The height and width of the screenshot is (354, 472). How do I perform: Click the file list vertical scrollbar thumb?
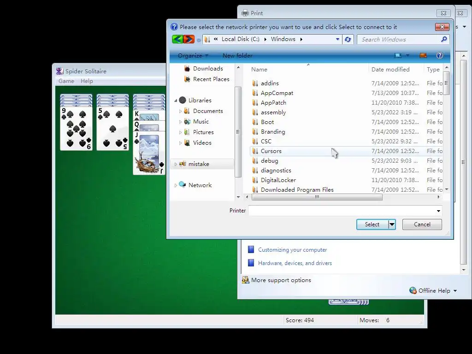[446, 83]
